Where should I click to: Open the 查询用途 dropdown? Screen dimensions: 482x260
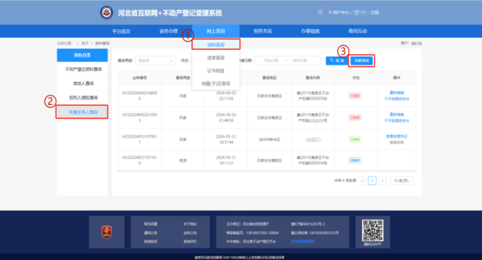tap(156, 61)
